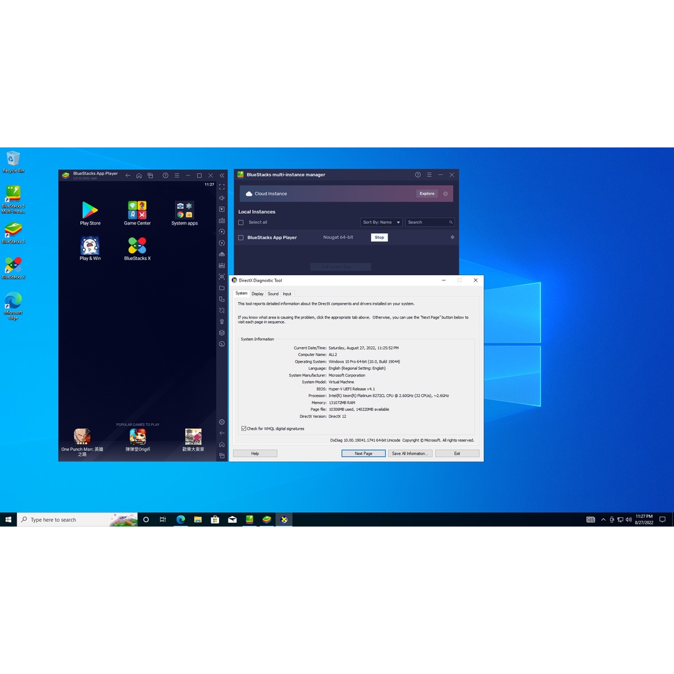This screenshot has width=674, height=674.
Task: Open the Sort By: Name dropdown
Action: pos(380,222)
